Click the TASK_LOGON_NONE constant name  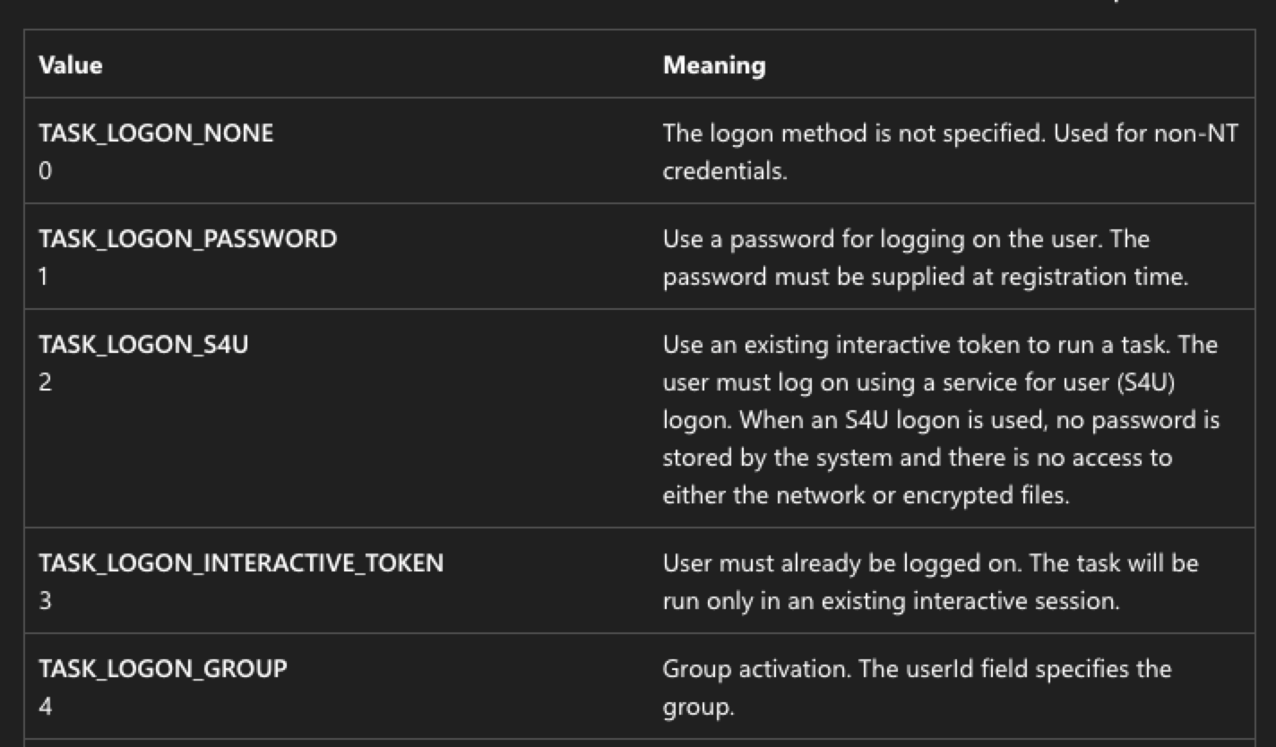tap(156, 133)
